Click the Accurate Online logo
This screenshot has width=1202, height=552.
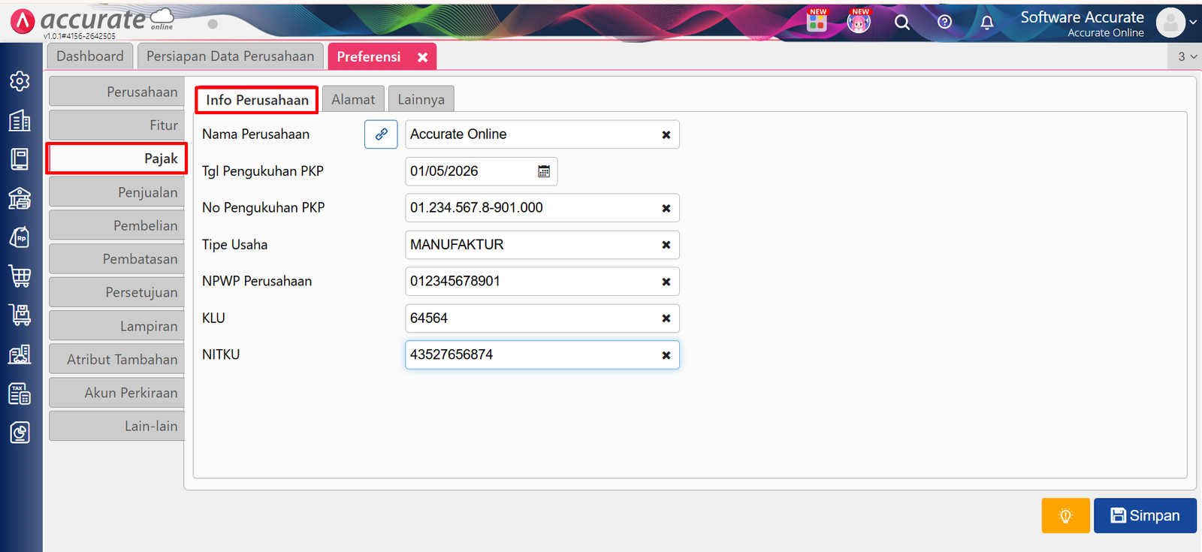click(x=92, y=20)
